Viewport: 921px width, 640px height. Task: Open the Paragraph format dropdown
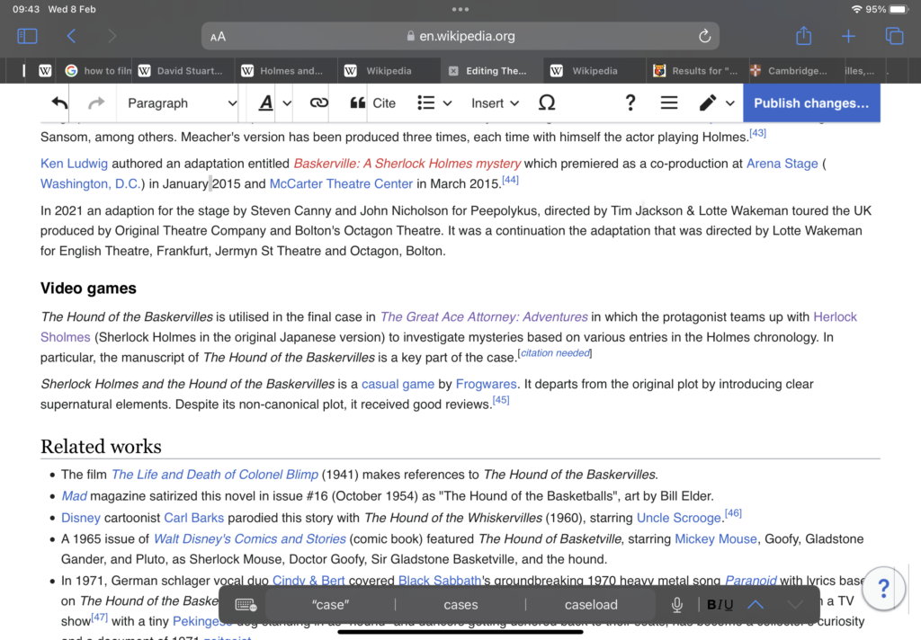[180, 103]
